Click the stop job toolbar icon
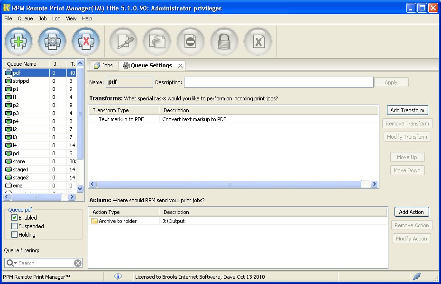Screen dimensions: 441x284 [191, 42]
